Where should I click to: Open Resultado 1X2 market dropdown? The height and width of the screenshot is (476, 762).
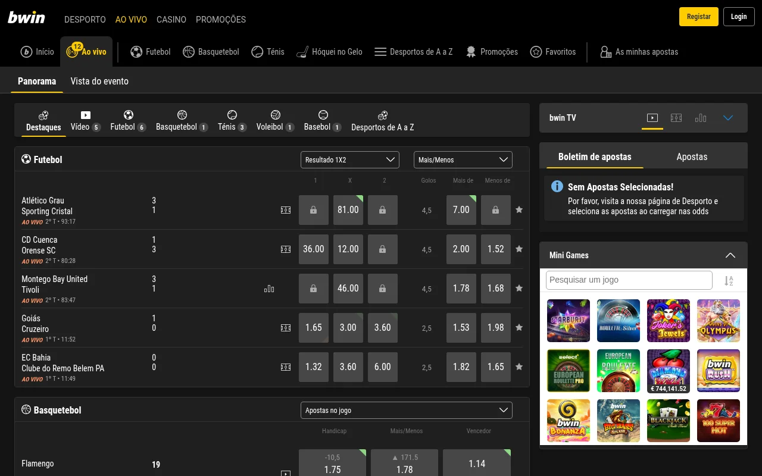pyautogui.click(x=350, y=160)
